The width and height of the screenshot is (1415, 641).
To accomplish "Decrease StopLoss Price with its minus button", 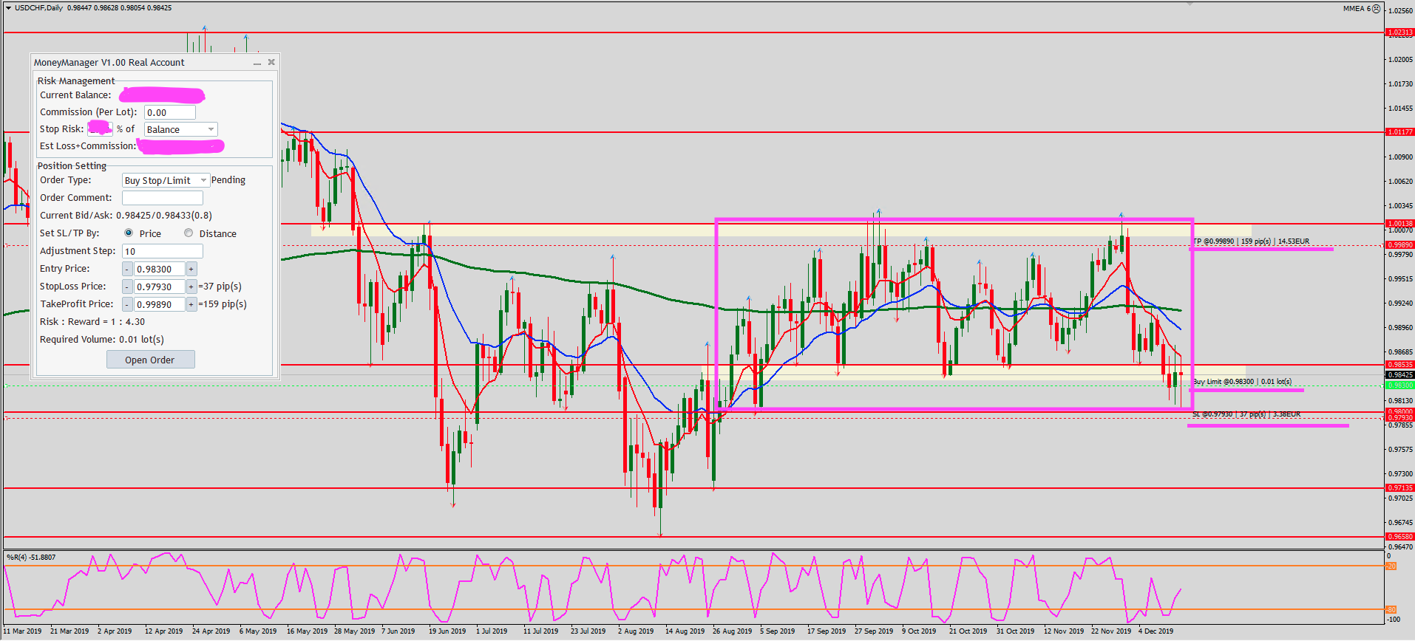I will click(x=127, y=287).
